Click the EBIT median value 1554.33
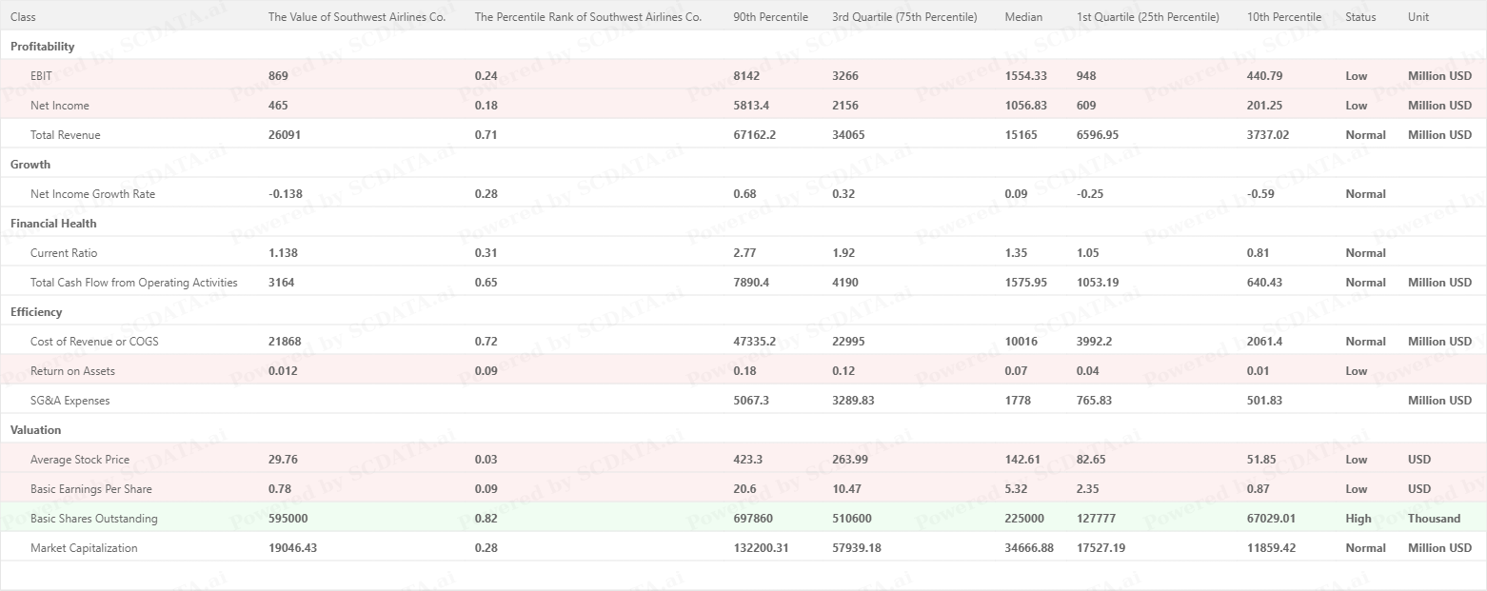The image size is (1487, 591). tap(1026, 76)
